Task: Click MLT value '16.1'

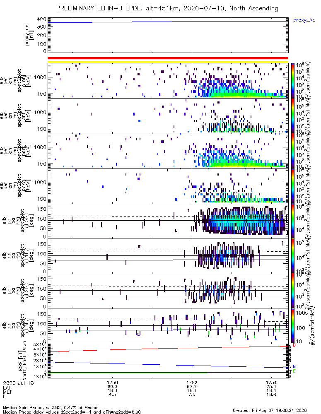Action: coord(192,390)
